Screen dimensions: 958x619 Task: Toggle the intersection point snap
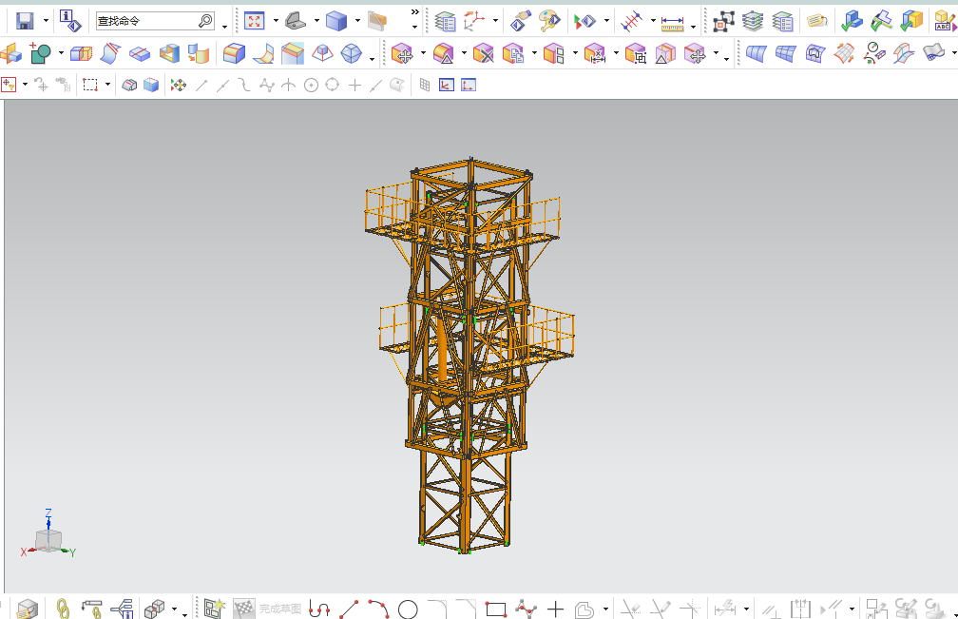click(x=288, y=85)
